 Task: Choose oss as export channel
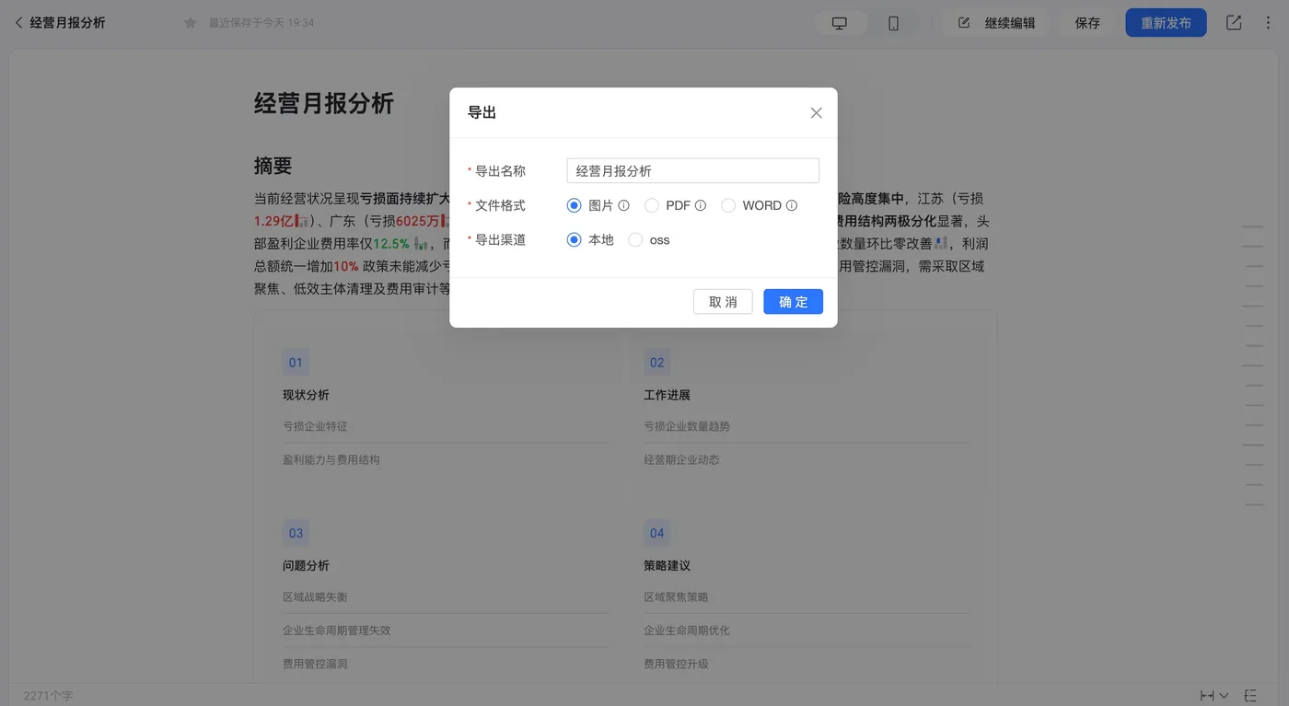pyautogui.click(x=635, y=240)
